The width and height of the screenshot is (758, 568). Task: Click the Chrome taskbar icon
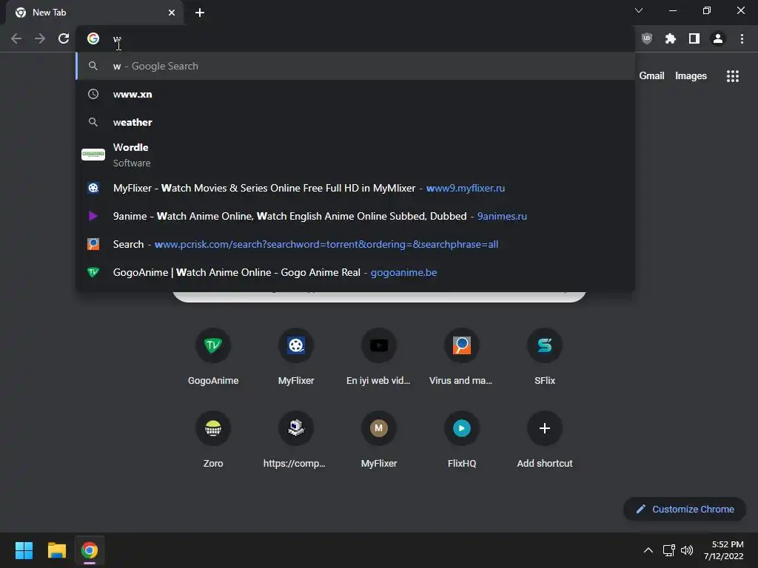(x=90, y=550)
